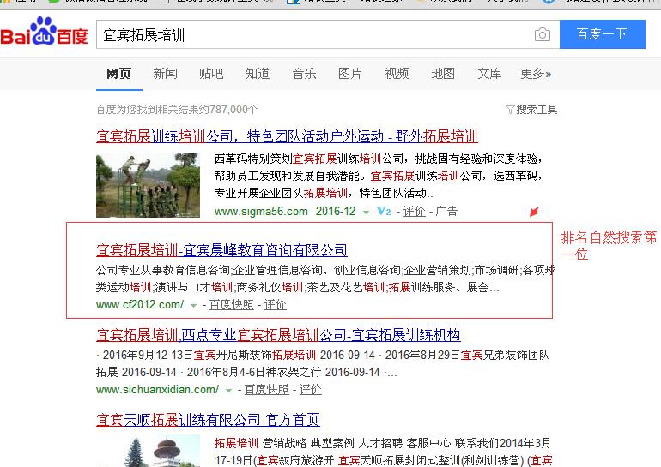This screenshot has height=467, width=661.
Task: Click 评价 for the sichuanxidian result
Action: pos(310,390)
